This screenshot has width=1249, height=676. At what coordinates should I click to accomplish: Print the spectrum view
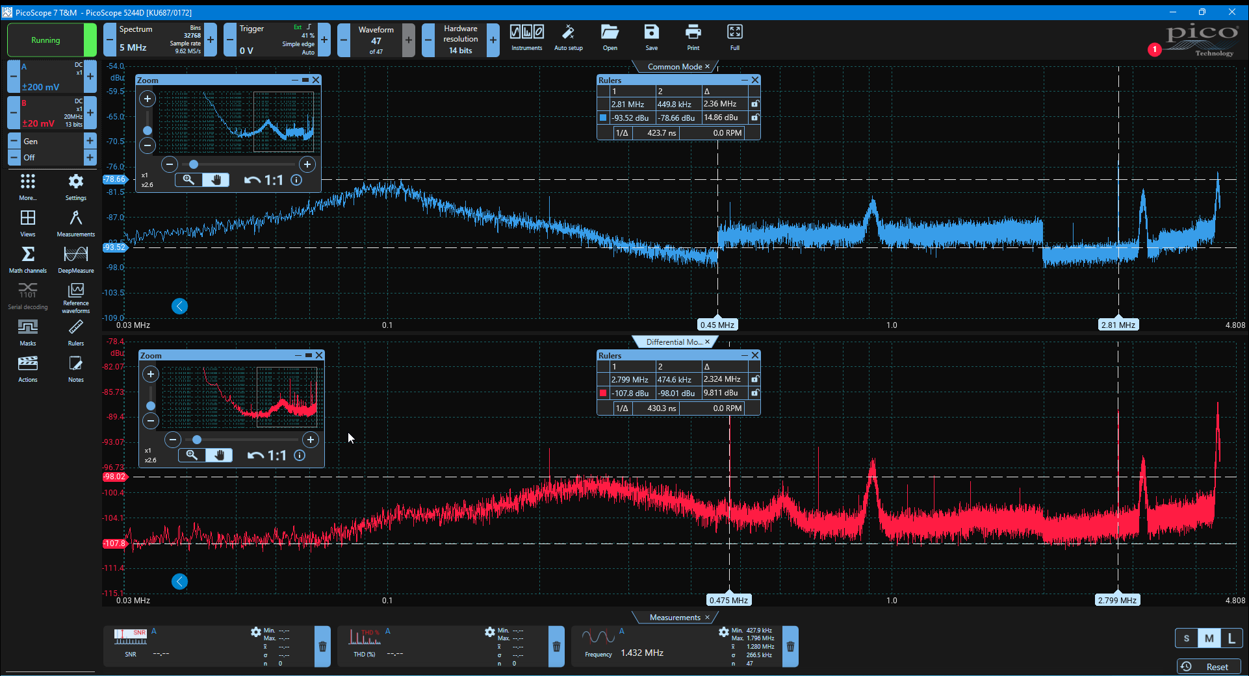point(693,38)
